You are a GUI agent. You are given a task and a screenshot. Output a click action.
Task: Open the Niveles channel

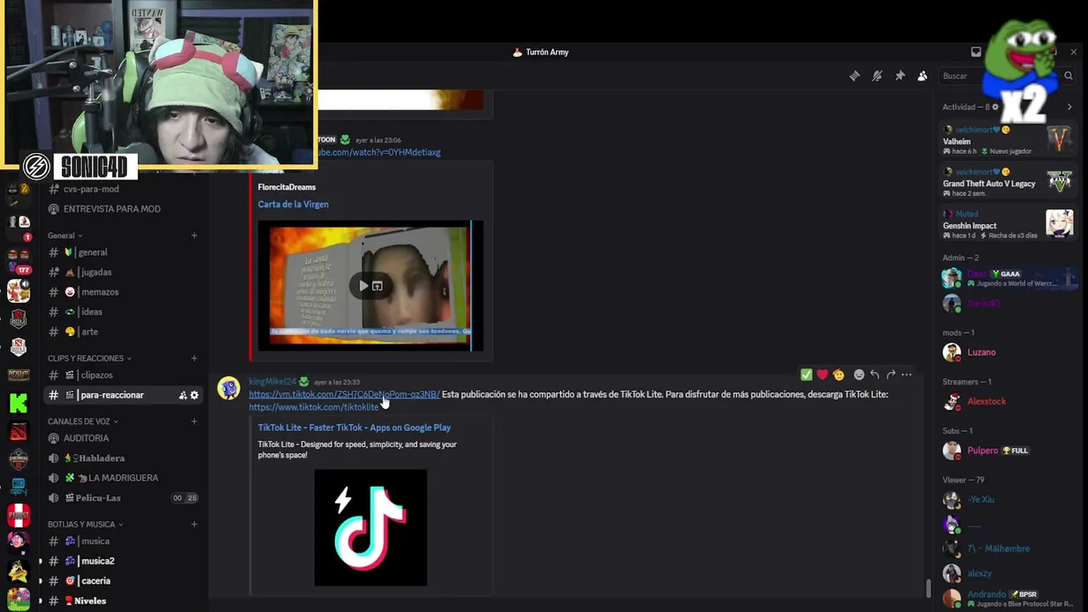pyautogui.click(x=122, y=601)
